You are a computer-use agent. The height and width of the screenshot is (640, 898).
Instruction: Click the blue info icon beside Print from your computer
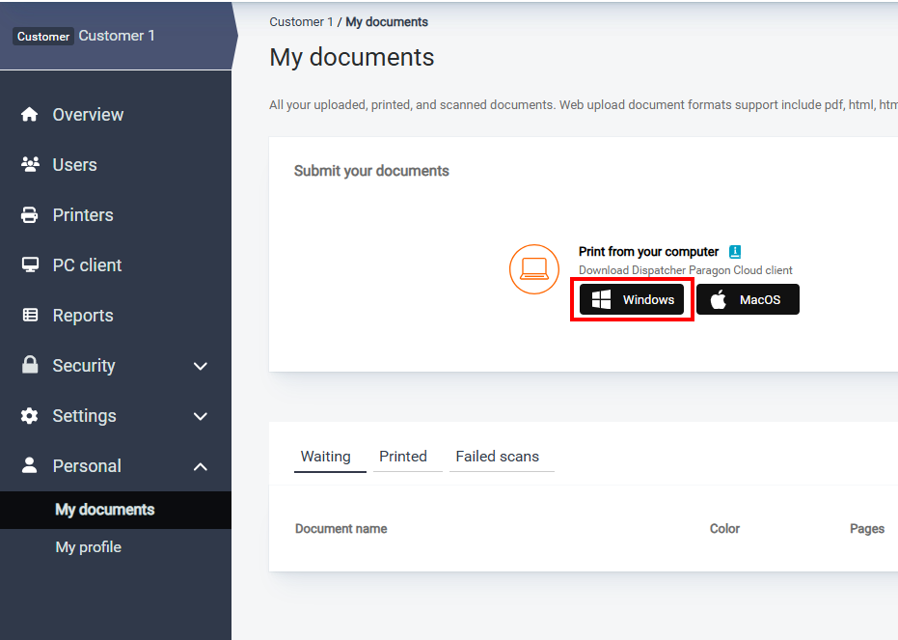[735, 252]
